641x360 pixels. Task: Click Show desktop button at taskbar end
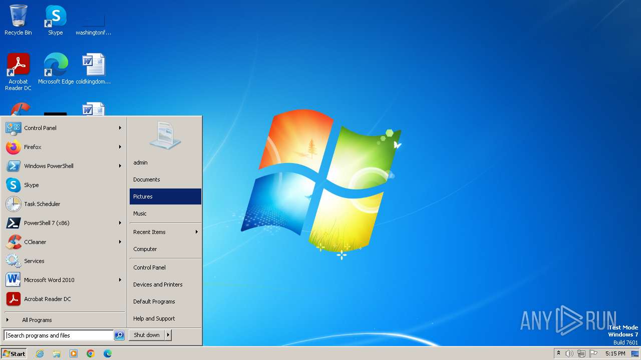(635, 353)
